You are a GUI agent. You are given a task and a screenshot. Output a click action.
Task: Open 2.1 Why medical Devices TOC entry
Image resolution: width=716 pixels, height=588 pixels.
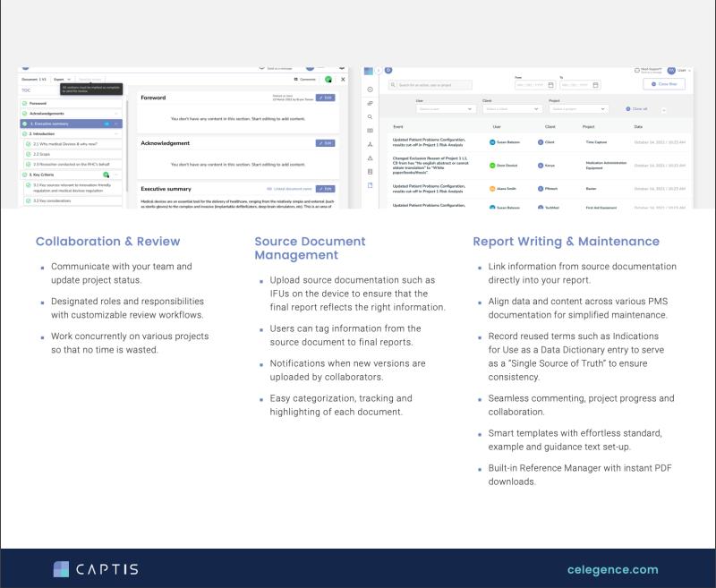click(73, 144)
